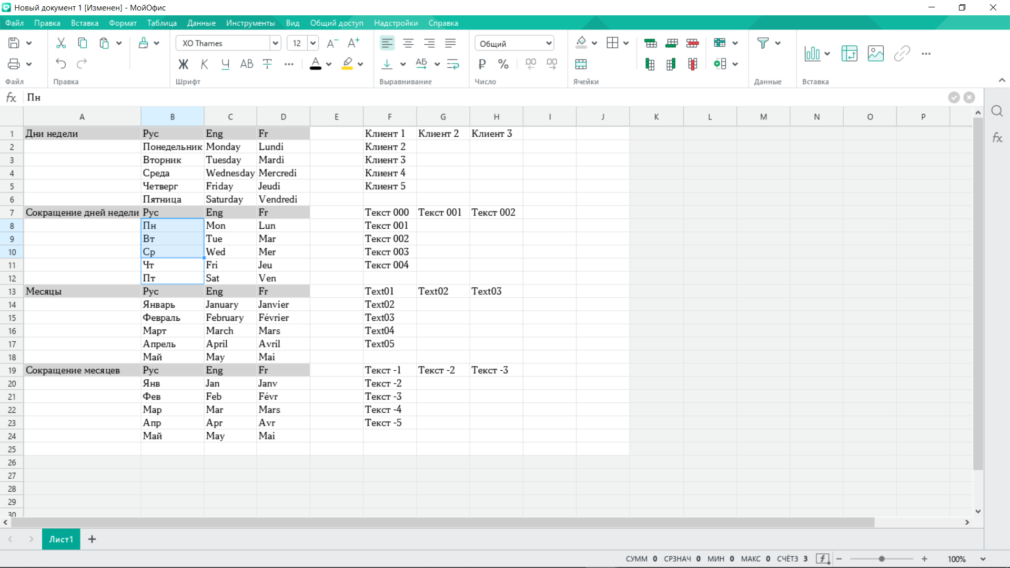
Task: Open the Таблица menu
Action: point(161,23)
